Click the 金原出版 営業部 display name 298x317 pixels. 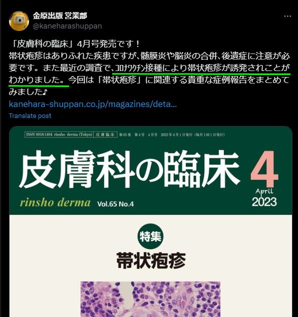pos(60,16)
